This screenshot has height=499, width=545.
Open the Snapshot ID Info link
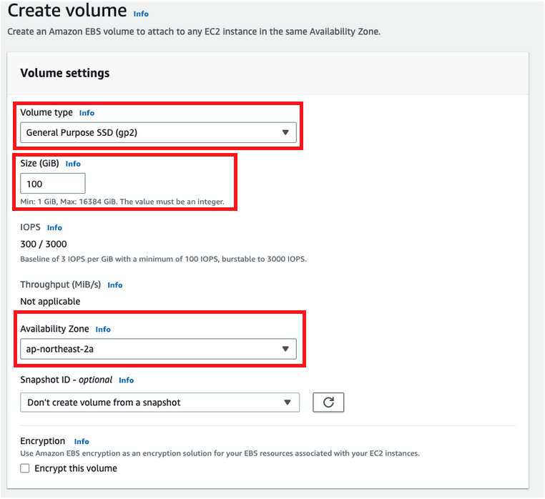(x=126, y=380)
